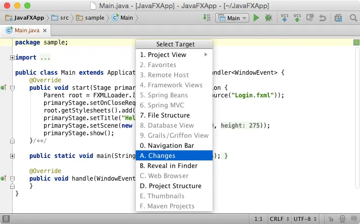
Task: Click the height: 275 parameter hint in the code
Action: coord(240,126)
